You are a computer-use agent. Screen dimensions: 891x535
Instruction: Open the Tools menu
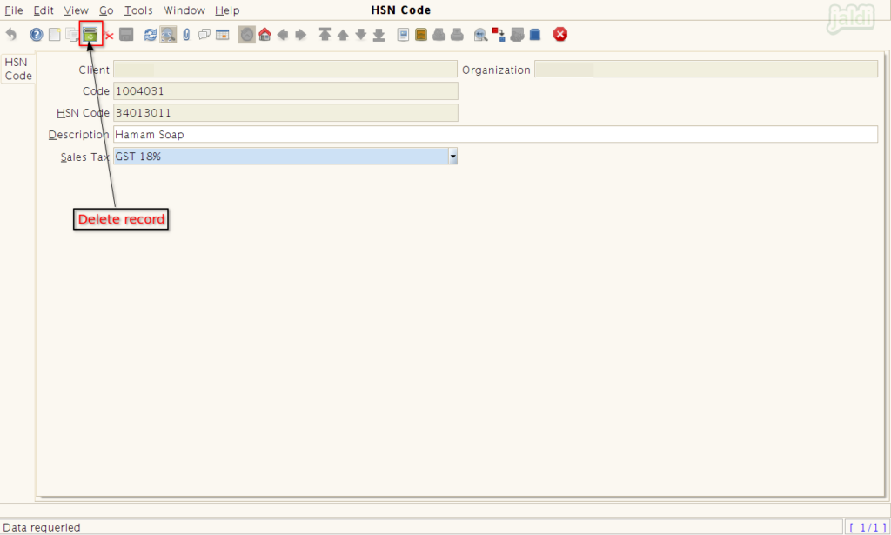tap(138, 10)
